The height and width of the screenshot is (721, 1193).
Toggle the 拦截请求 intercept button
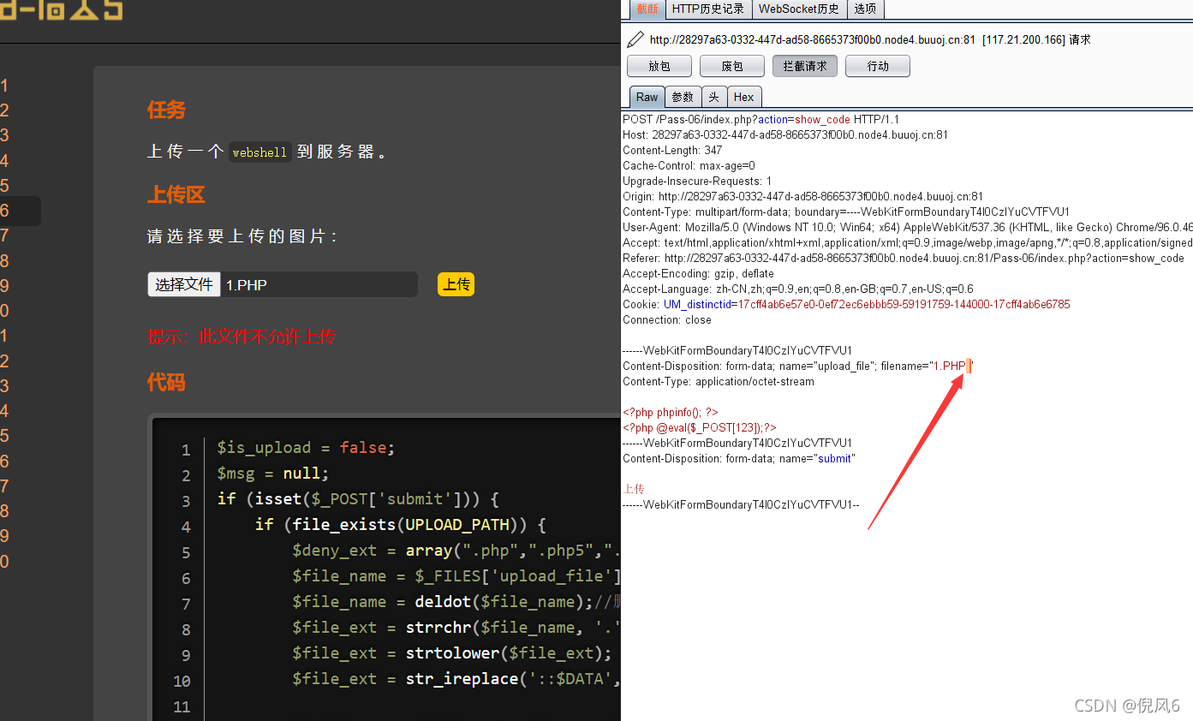point(805,66)
